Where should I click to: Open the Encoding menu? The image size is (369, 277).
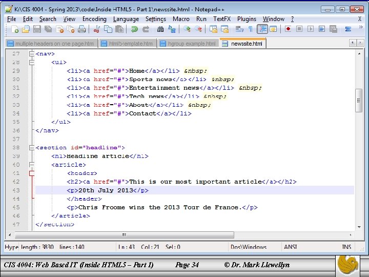click(94, 19)
